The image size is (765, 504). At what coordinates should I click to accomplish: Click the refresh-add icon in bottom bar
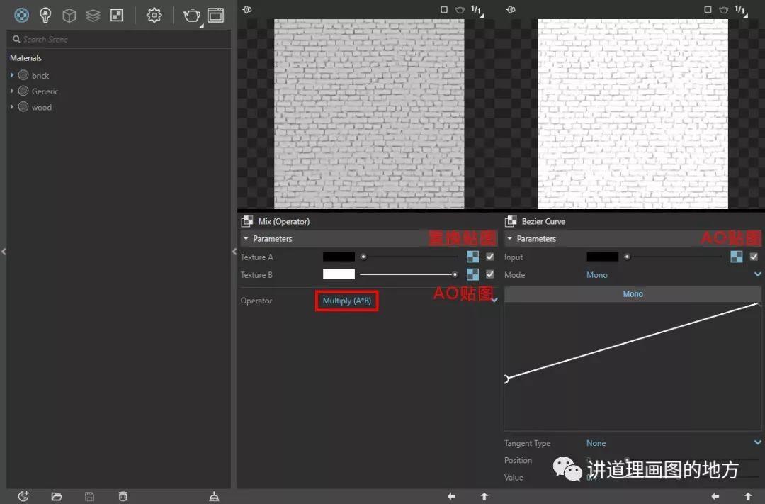tap(23, 496)
